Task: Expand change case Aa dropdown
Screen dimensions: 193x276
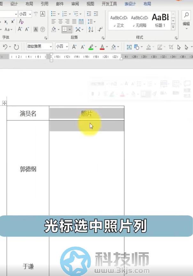Action: click(x=12, y=30)
